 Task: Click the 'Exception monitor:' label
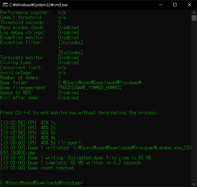[x=23, y=38]
